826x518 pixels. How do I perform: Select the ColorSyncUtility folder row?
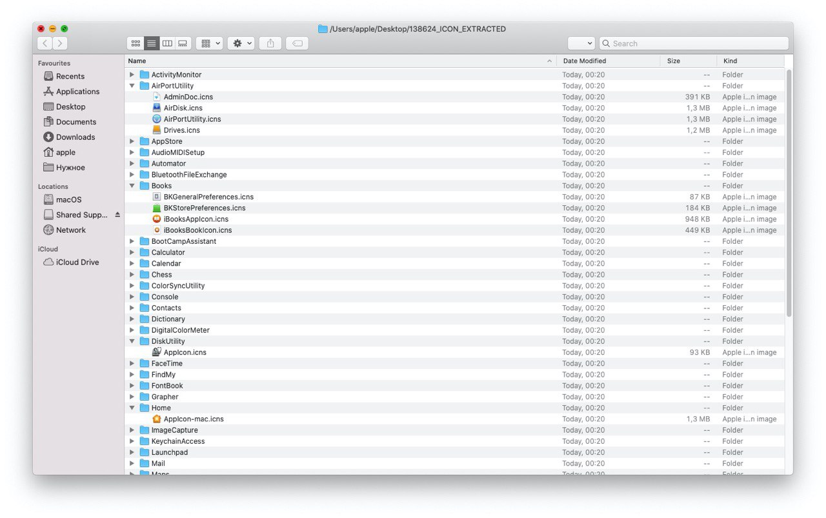(x=454, y=286)
